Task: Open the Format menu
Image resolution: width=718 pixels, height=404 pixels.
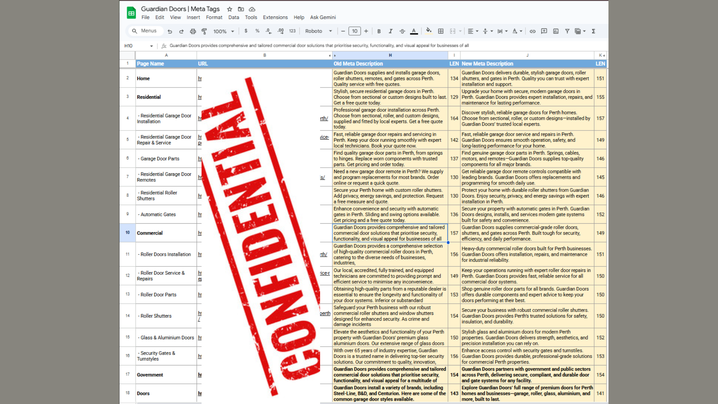Action: 214,17
